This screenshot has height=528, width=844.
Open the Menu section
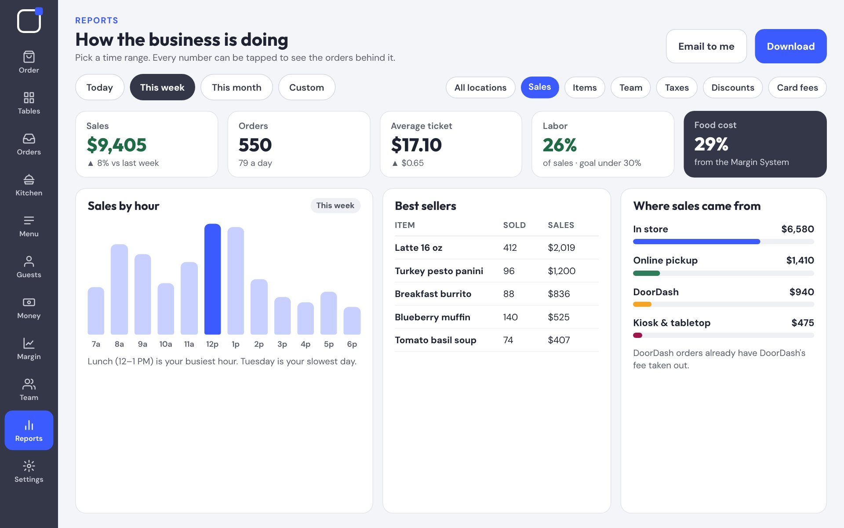click(29, 226)
